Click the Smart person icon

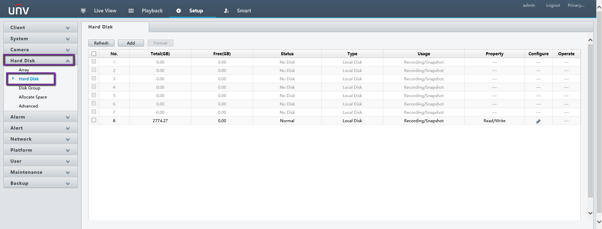226,11
